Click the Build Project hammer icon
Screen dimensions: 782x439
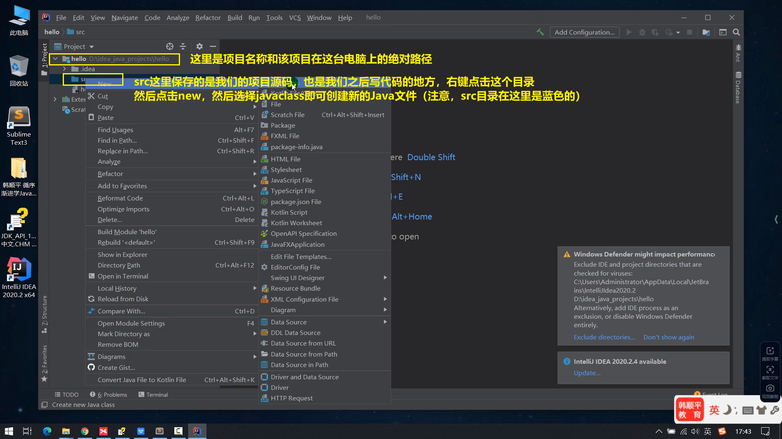pyautogui.click(x=540, y=32)
